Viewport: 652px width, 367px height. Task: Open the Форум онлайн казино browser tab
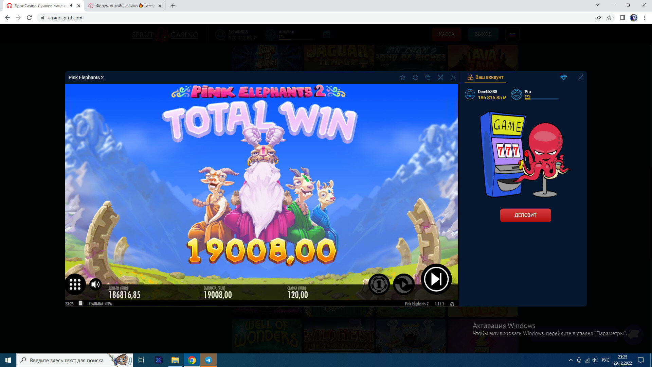tap(122, 6)
